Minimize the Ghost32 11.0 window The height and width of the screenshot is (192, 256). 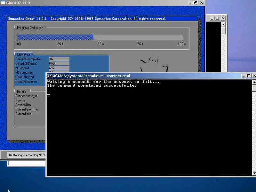pyautogui.click(x=190, y=3)
